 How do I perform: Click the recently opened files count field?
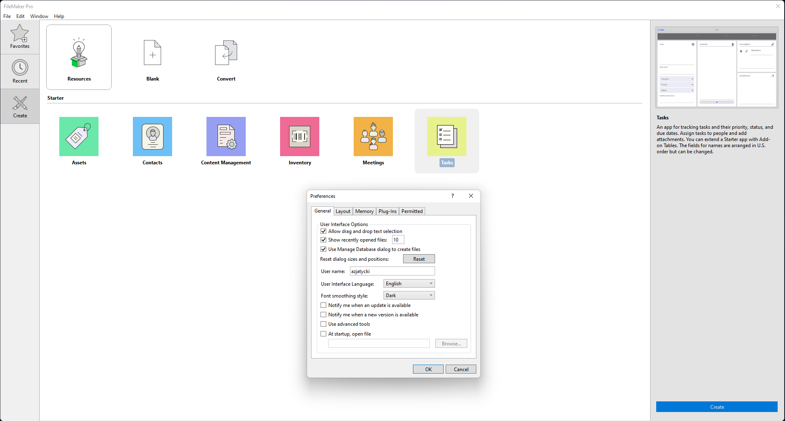pos(398,240)
